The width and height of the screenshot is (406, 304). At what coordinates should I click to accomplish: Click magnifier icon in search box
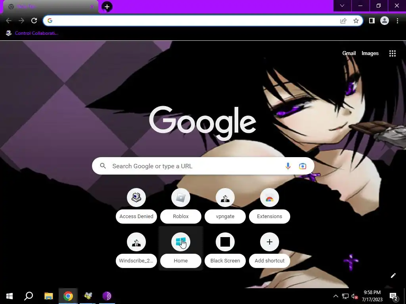103,166
